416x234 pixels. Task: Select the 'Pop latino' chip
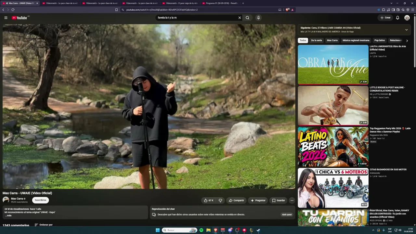tap(380, 40)
